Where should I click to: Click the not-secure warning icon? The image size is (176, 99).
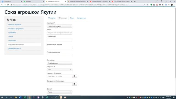coord(12,5)
